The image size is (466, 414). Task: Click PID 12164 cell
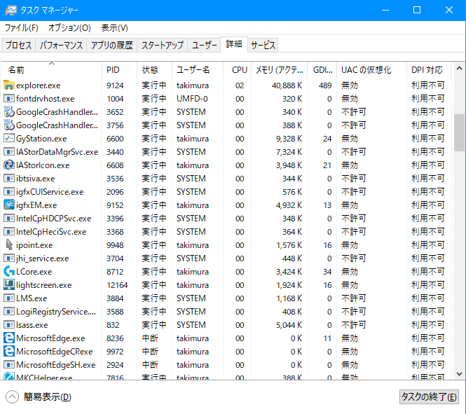[117, 285]
